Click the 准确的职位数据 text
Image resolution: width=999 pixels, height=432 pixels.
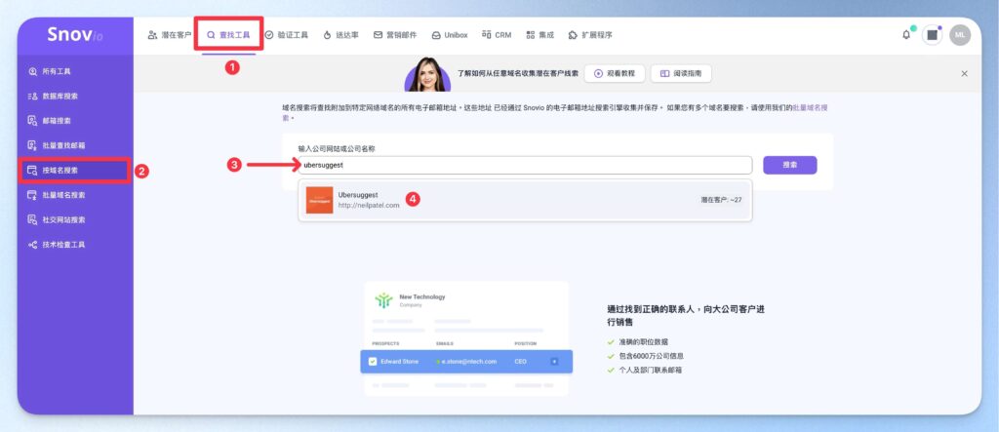644,342
